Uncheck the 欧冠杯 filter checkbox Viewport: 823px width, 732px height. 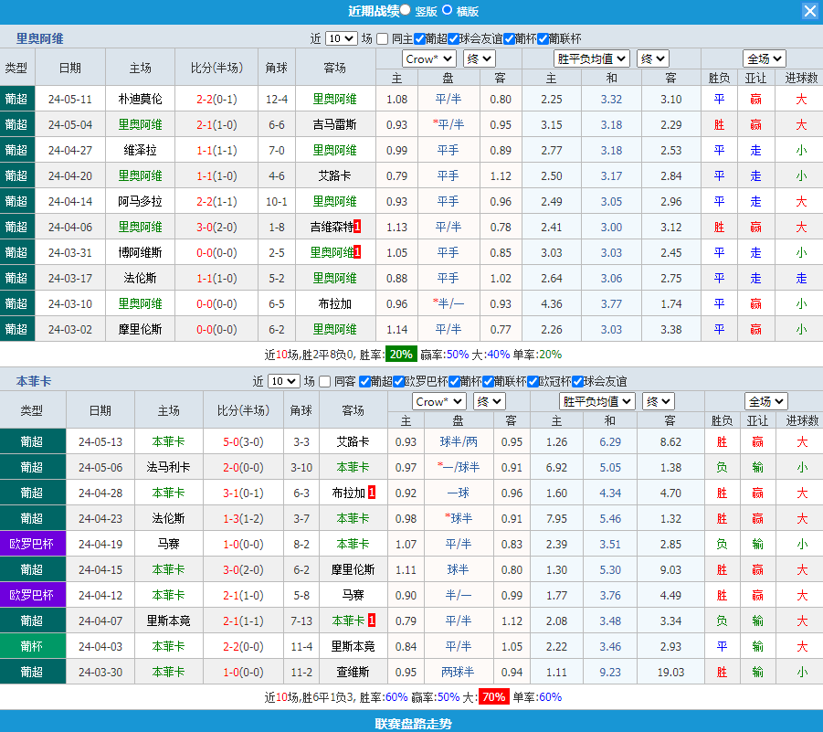(x=533, y=381)
